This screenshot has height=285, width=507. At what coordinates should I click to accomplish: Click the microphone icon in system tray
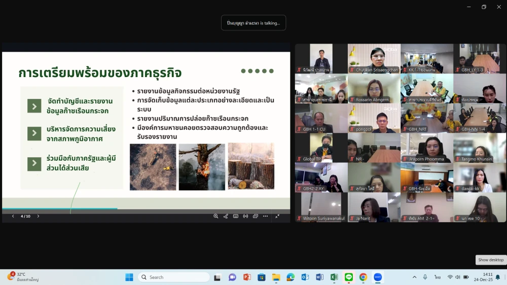coord(425,277)
